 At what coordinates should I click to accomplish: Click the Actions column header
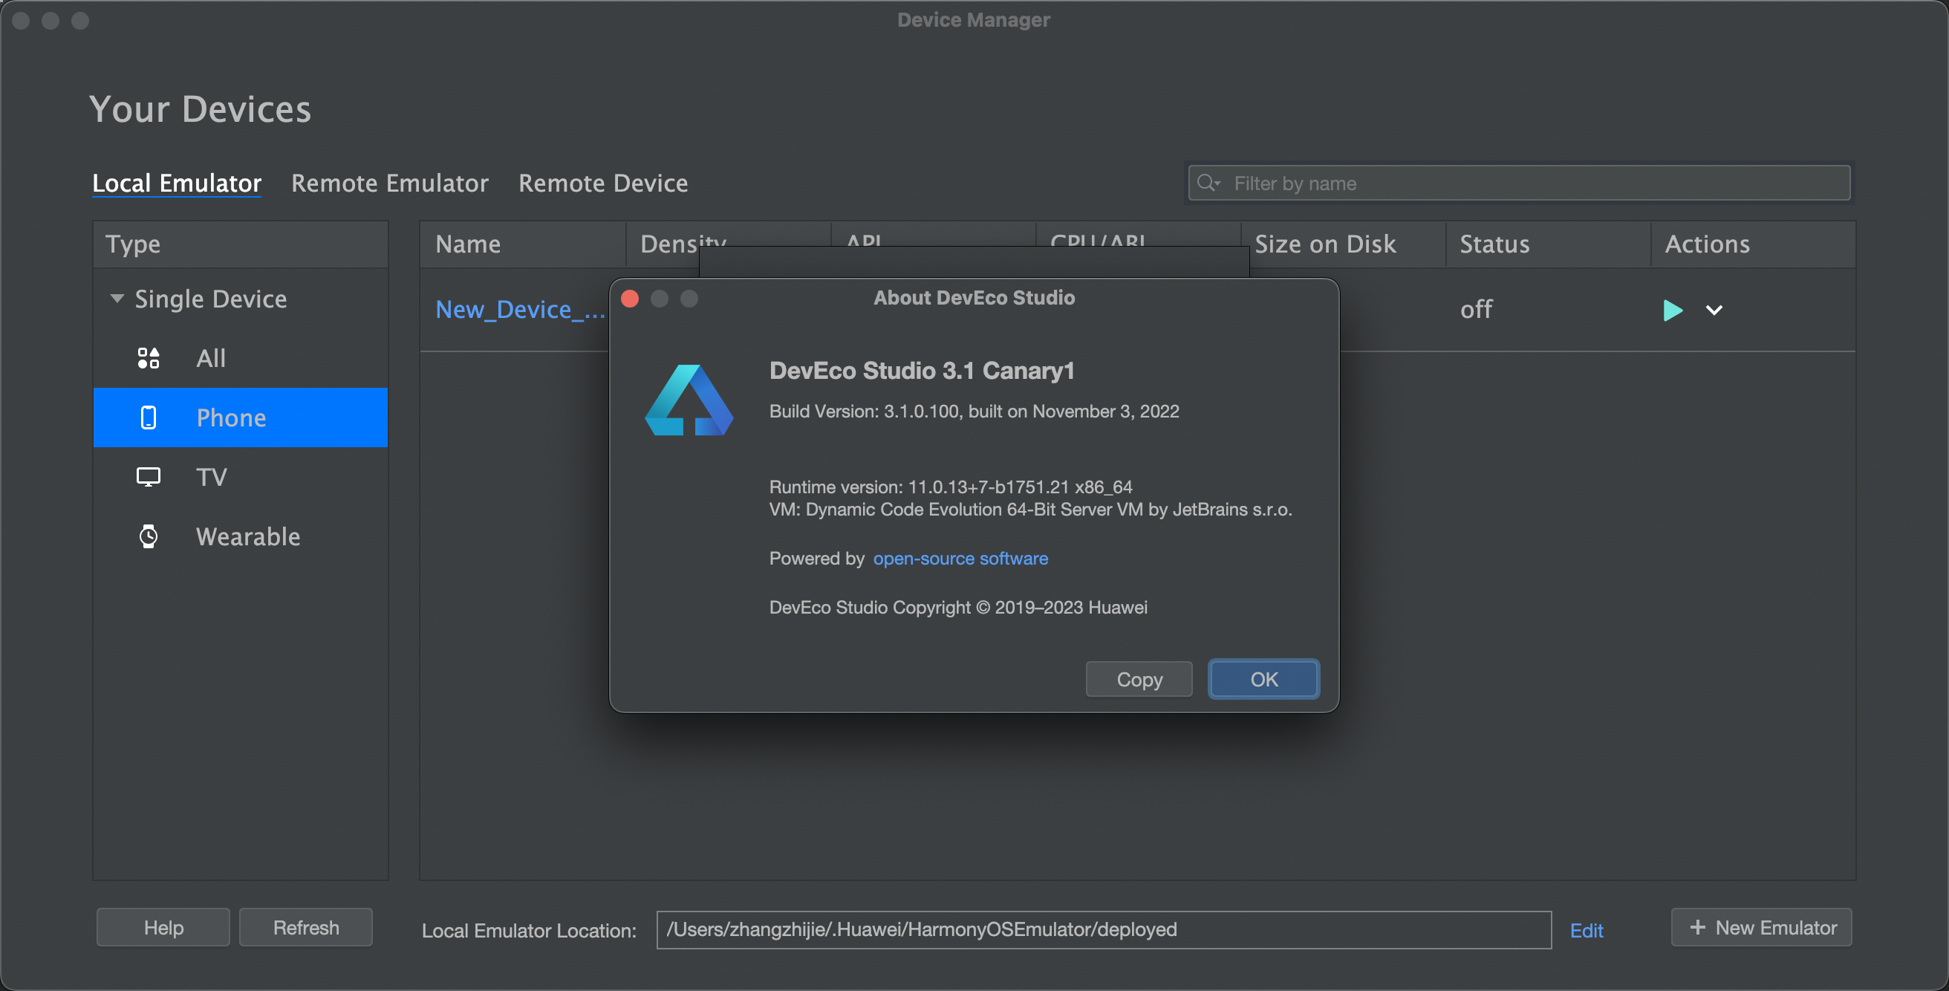[1753, 244]
